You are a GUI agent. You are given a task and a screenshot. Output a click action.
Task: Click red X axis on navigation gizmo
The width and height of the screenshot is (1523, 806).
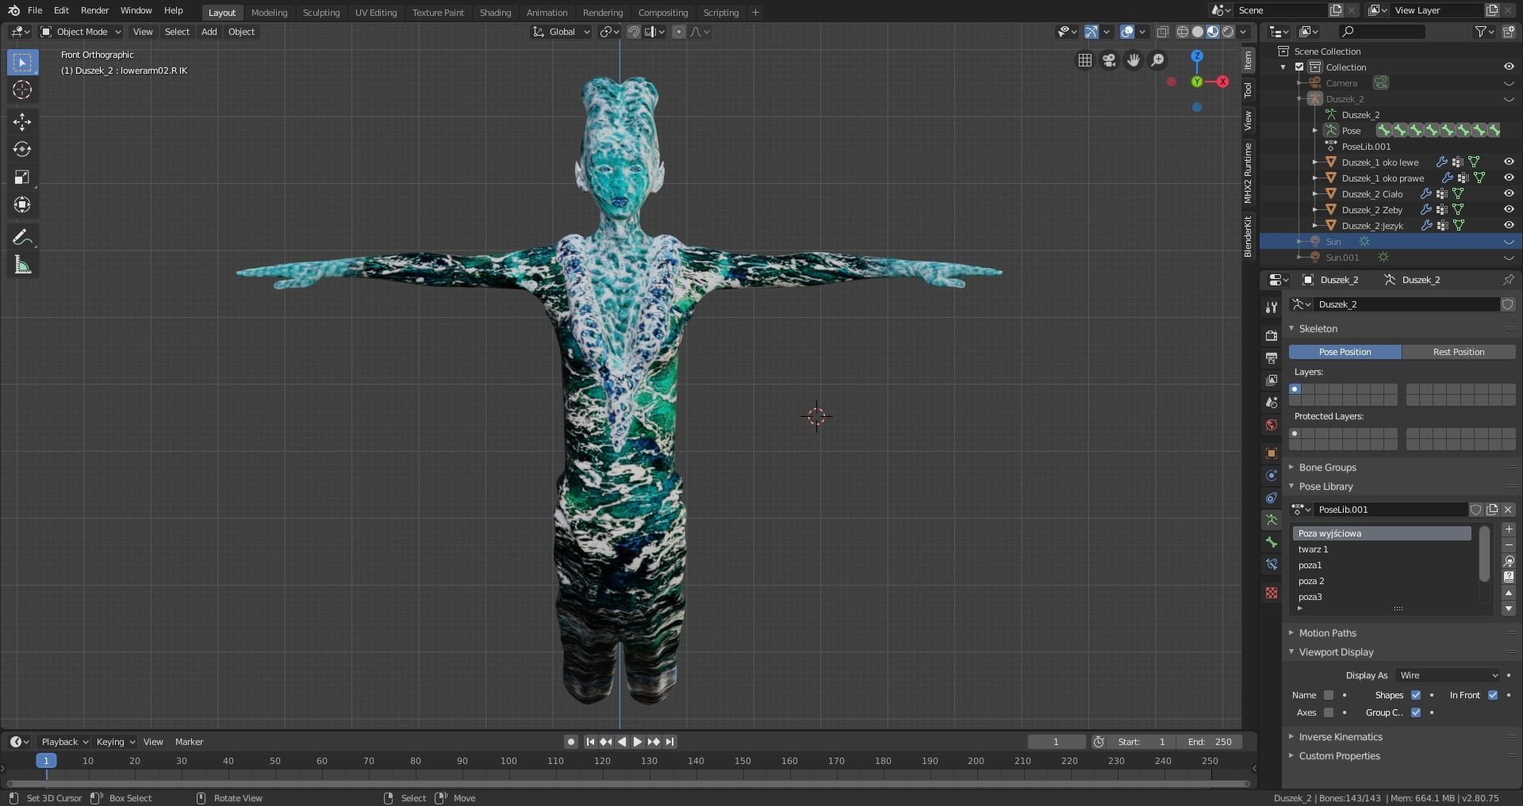pyautogui.click(x=1223, y=82)
